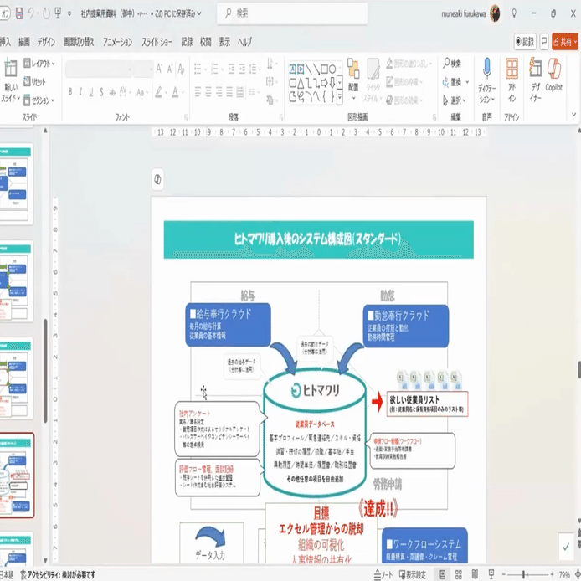581x581 pixels.
Task: Switch to reading view icon
Action: tap(475, 574)
